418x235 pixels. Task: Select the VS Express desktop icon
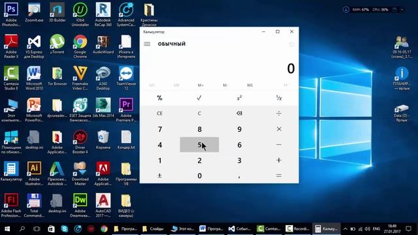click(x=34, y=46)
